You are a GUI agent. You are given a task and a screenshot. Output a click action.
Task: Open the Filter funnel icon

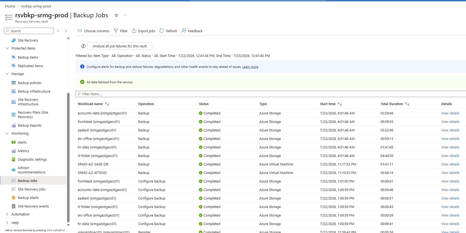[x=116, y=31]
